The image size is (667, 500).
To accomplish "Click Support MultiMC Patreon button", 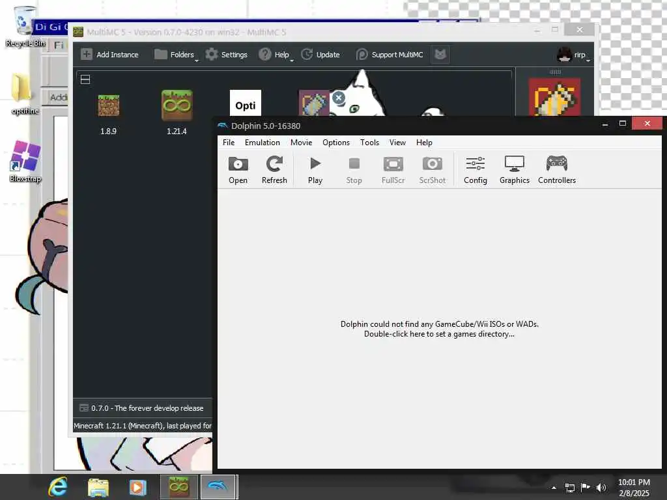I will pyautogui.click(x=390, y=55).
